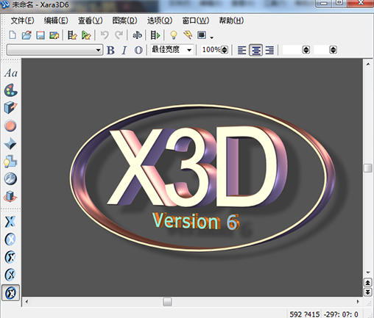Select the plain X text style
374x318 pixels.
(x=10, y=222)
